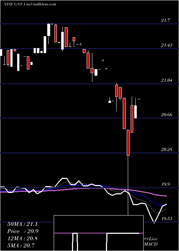Image resolution: width=179 pixels, height=251 pixels.
Task: Click the Live MACD label
Action: click(151, 241)
